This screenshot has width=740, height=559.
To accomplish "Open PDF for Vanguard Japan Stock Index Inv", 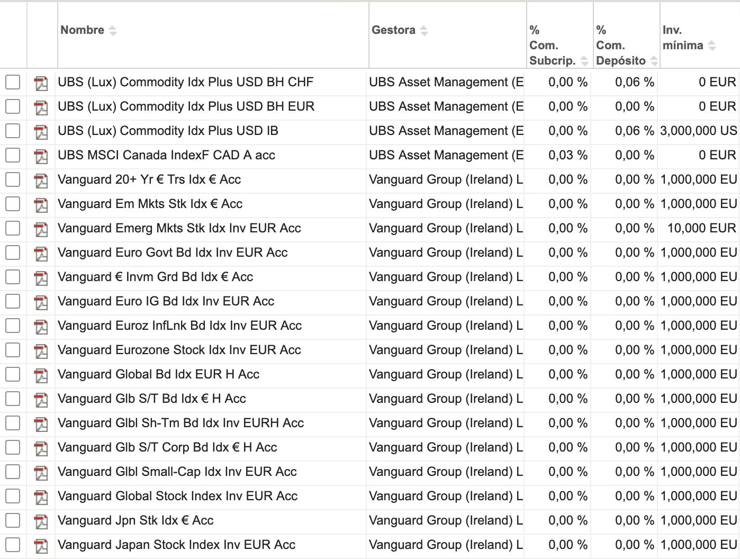I will coord(41,546).
